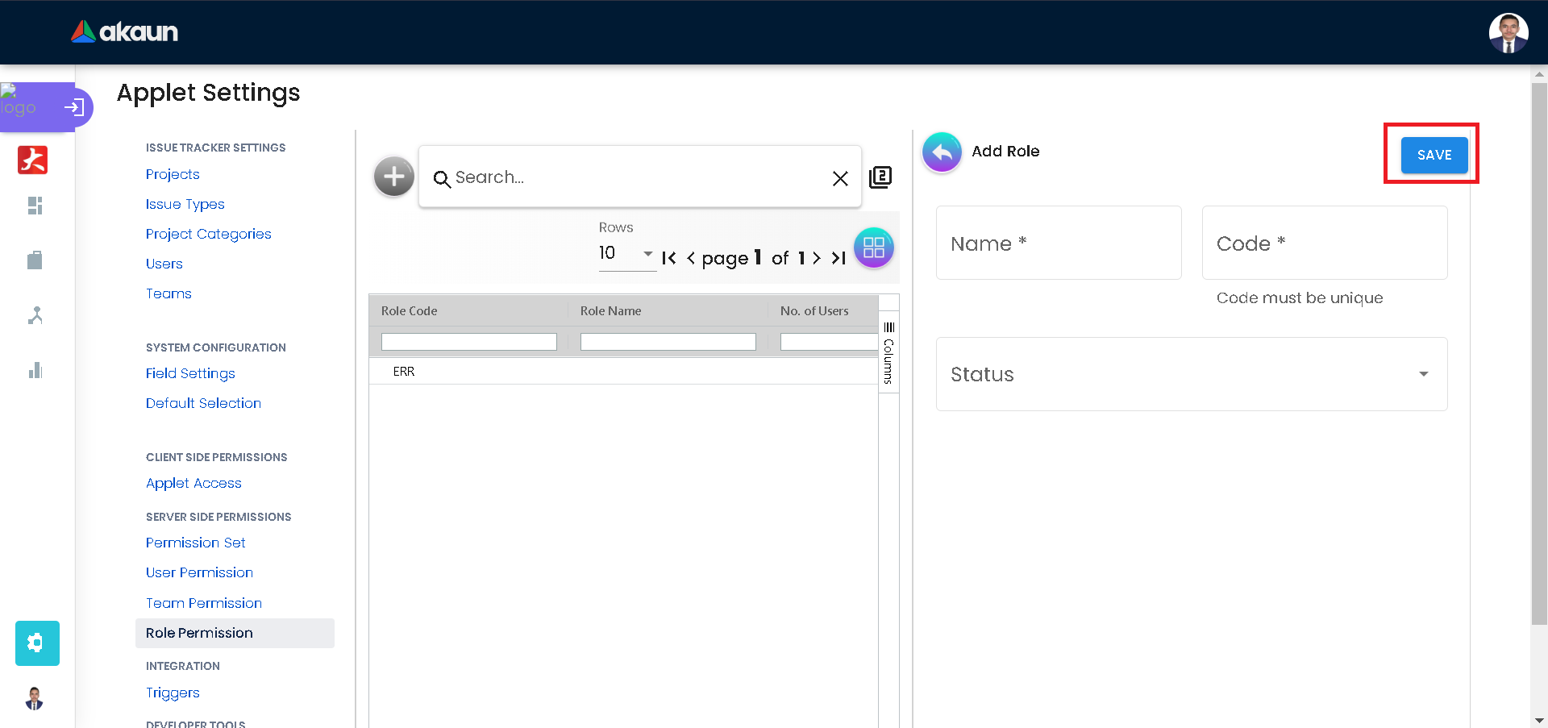Clear search with the X icon
Screen dimensions: 1548x728
(840, 178)
